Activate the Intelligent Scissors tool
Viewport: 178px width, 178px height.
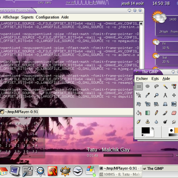click(139, 95)
